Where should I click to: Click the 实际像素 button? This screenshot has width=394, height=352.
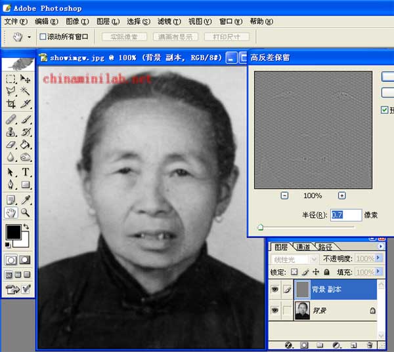(124, 37)
